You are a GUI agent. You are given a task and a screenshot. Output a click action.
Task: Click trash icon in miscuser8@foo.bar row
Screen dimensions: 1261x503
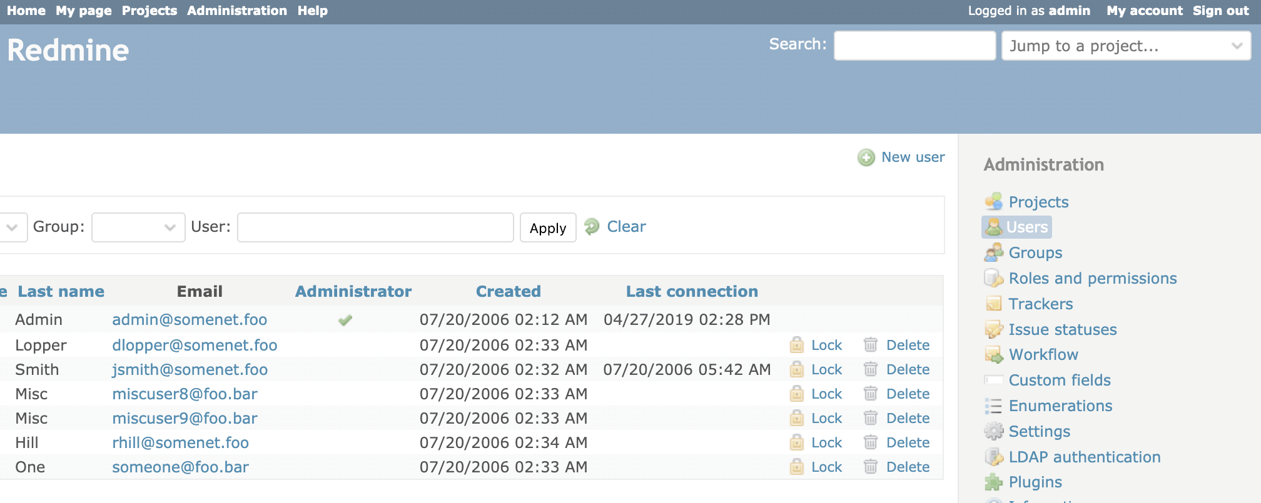pyautogui.click(x=871, y=394)
